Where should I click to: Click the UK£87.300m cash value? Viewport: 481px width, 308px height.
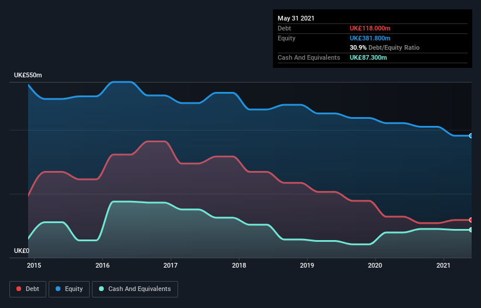pyautogui.click(x=368, y=57)
